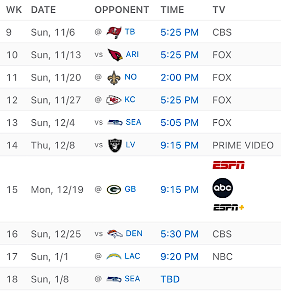Click the Arizona Cardinals logo
Screen dimensions: 281x291
coord(115,55)
